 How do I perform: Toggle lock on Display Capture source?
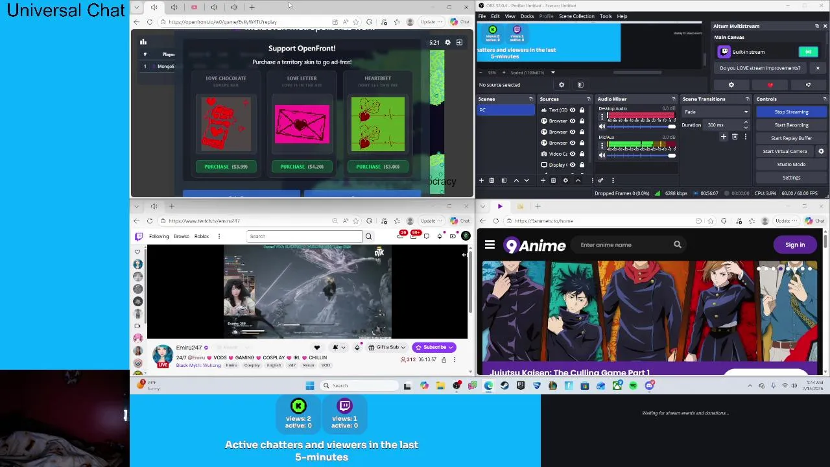pyautogui.click(x=582, y=165)
